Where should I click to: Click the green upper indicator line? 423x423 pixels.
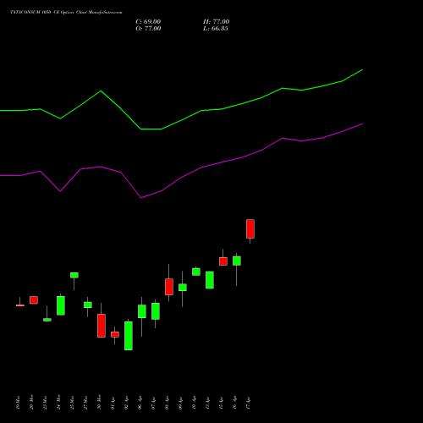tap(181, 120)
